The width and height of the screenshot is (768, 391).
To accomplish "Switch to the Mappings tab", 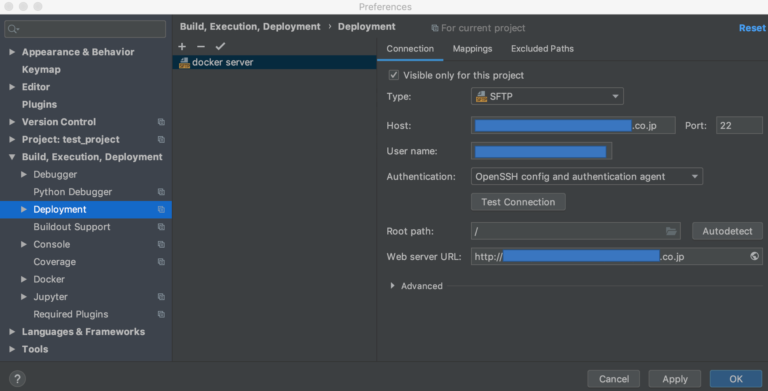I will click(472, 49).
